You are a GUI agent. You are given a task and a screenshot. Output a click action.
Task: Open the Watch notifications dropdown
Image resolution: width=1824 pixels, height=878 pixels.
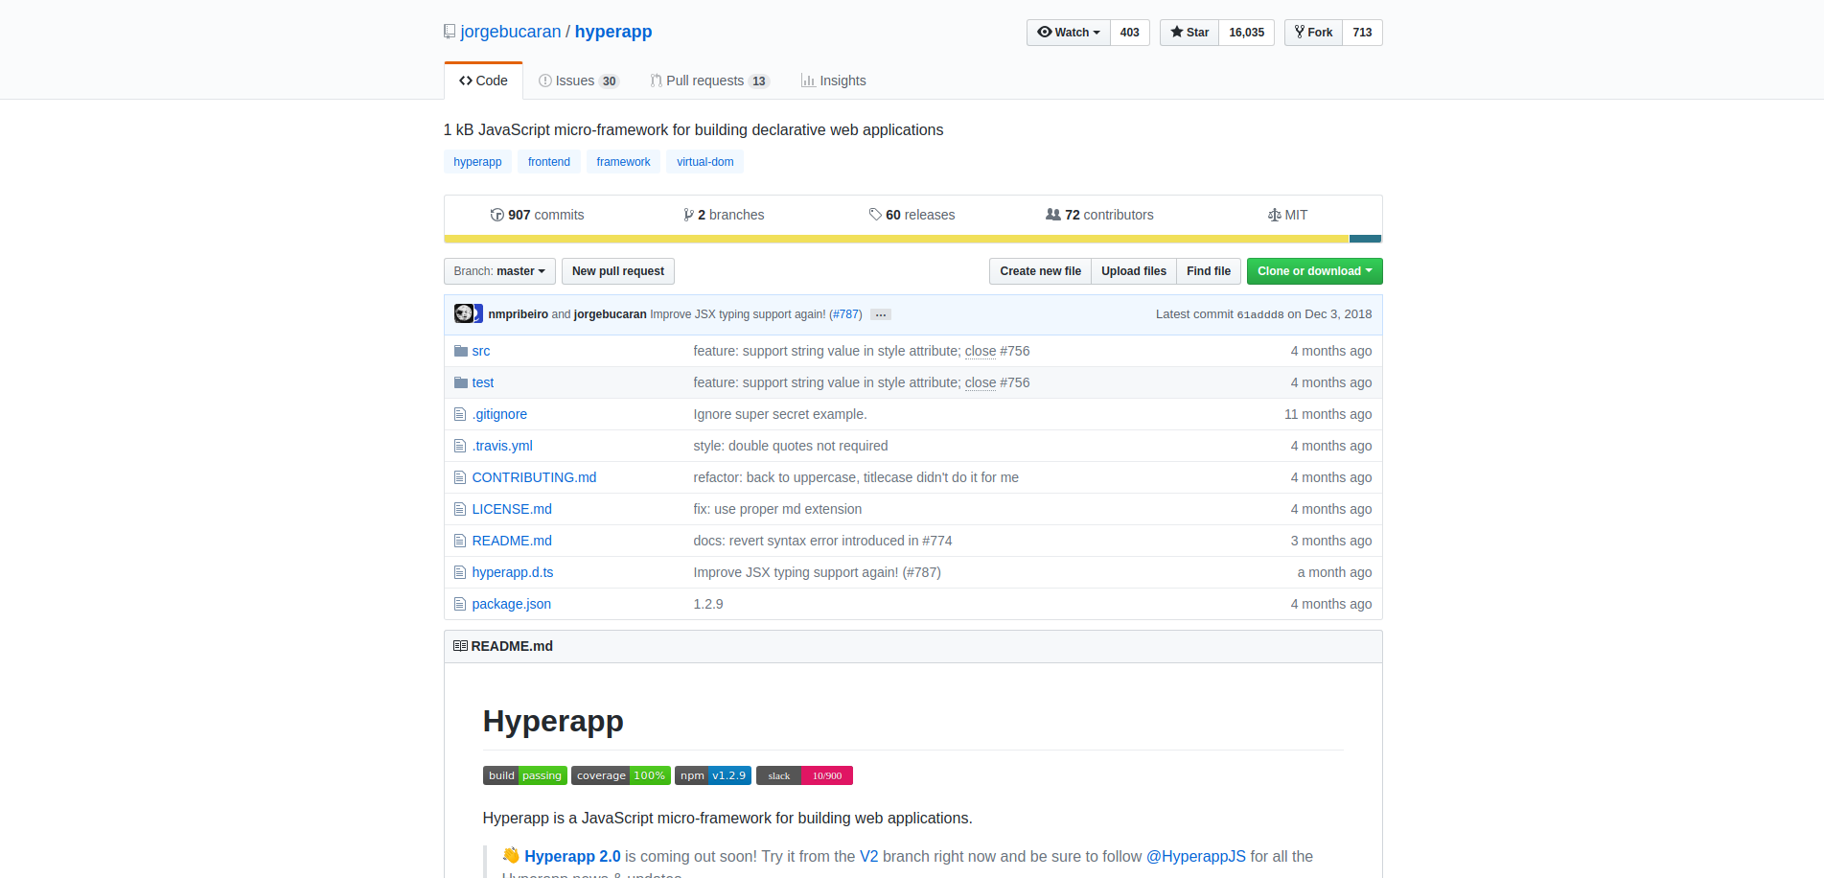[1069, 33]
